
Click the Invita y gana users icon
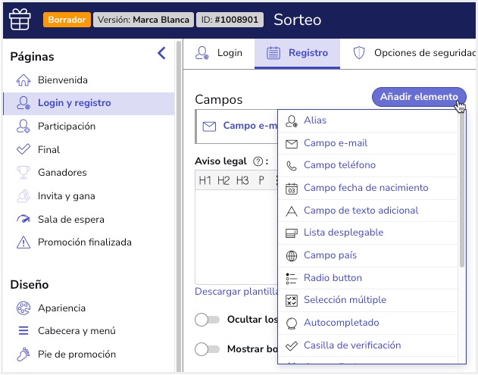tap(23, 196)
